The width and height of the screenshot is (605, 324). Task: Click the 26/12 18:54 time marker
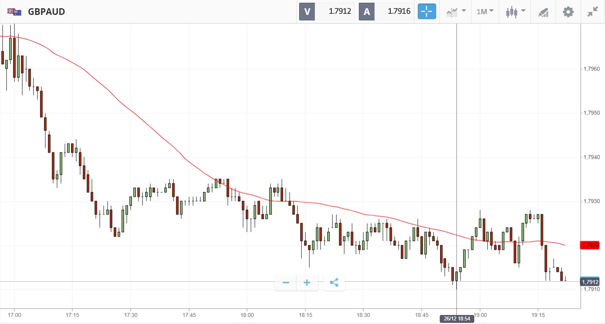[457, 319]
